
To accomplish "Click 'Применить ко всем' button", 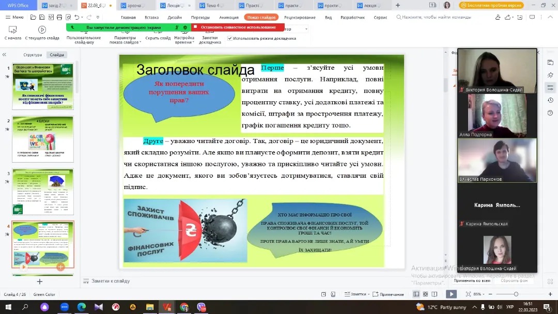I will point(472,280).
